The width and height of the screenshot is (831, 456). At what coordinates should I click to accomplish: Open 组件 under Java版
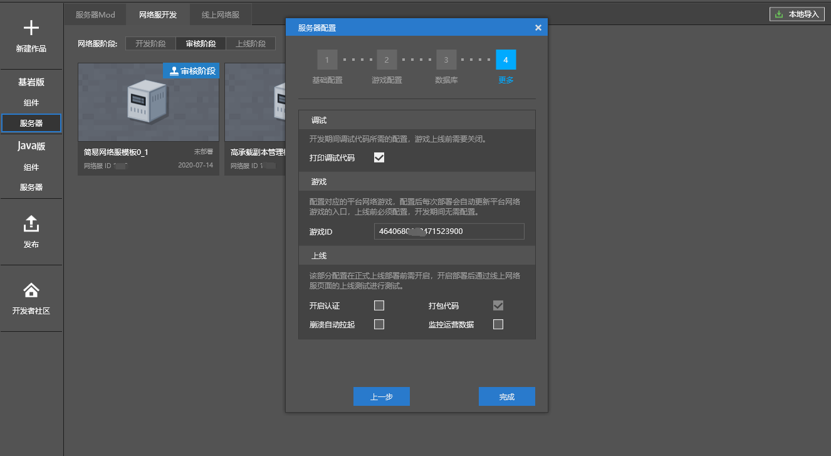31,167
